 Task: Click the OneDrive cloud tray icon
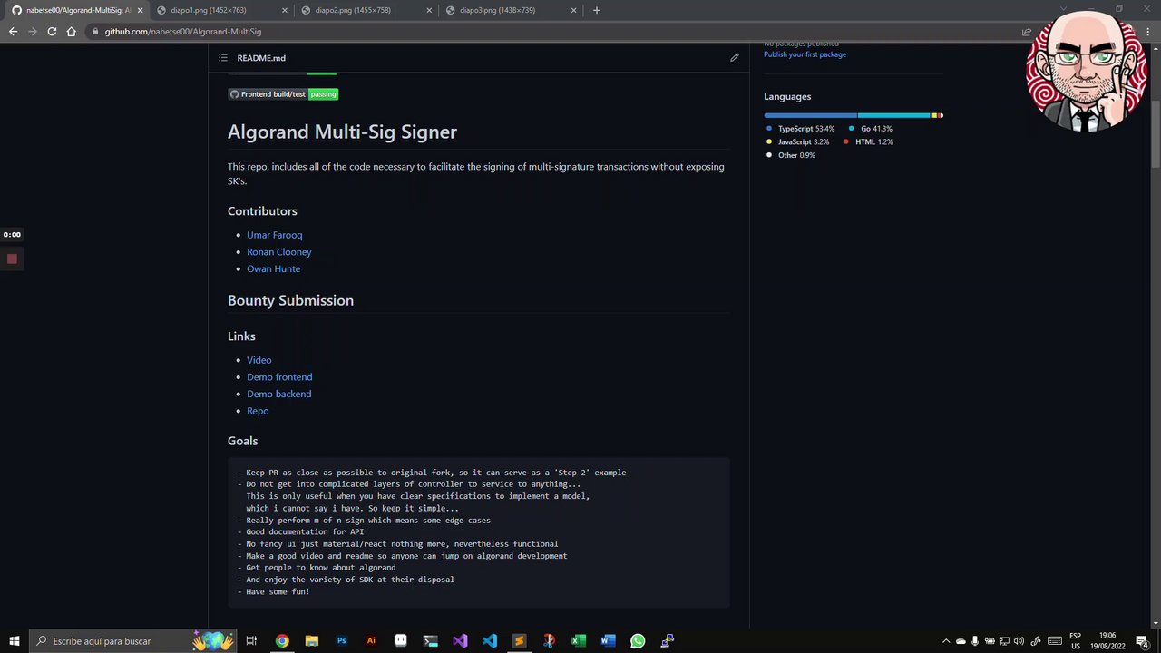point(961,641)
